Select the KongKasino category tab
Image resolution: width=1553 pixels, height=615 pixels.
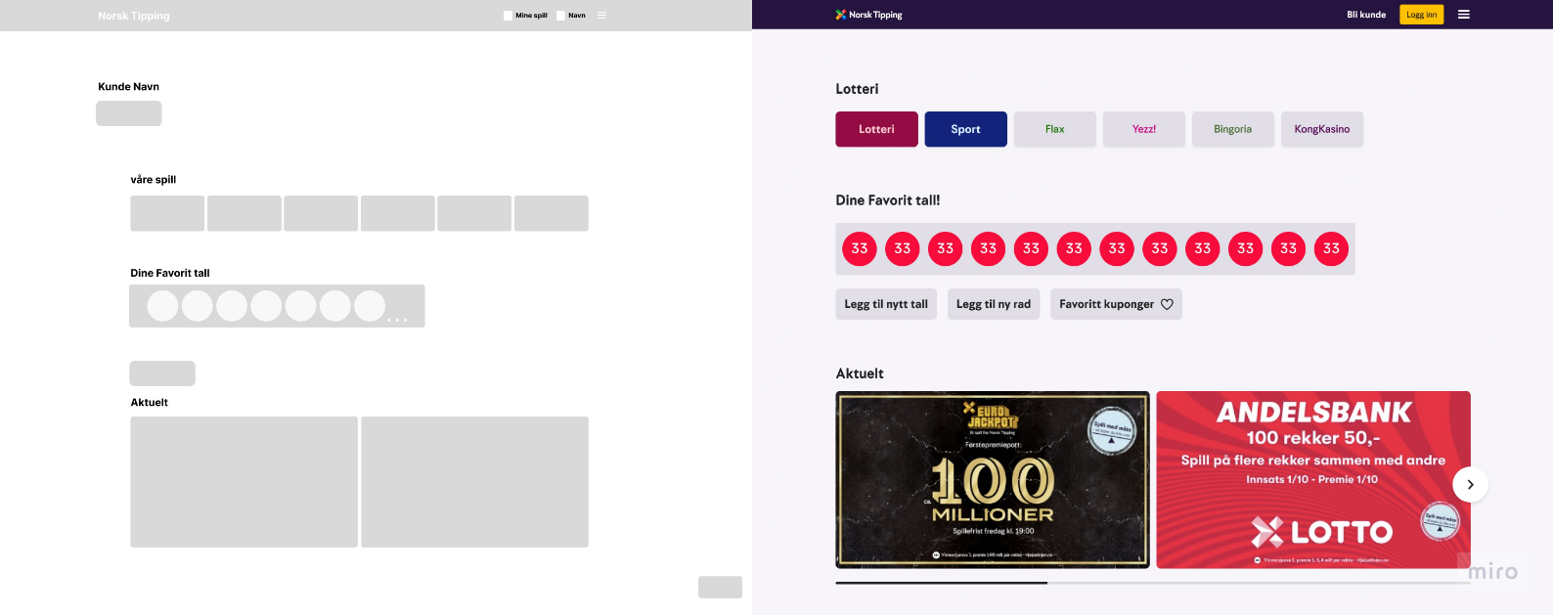click(x=1321, y=129)
